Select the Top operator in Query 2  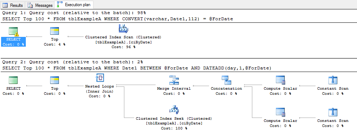point(55,80)
